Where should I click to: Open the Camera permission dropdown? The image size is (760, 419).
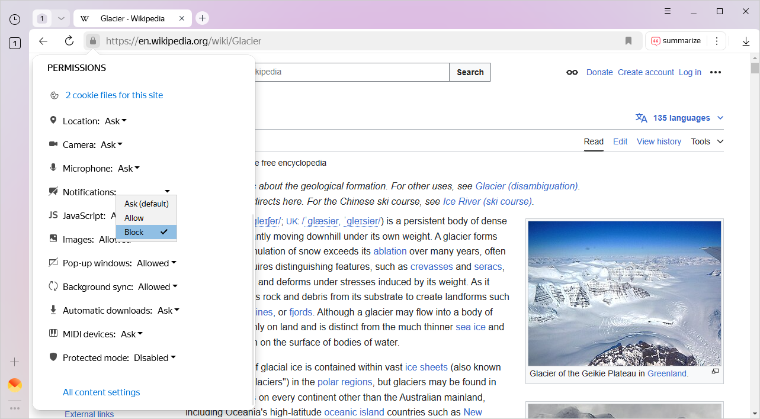[x=111, y=145]
